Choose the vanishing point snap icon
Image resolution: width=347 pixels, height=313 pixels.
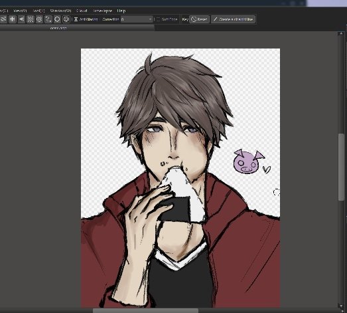[21, 19]
